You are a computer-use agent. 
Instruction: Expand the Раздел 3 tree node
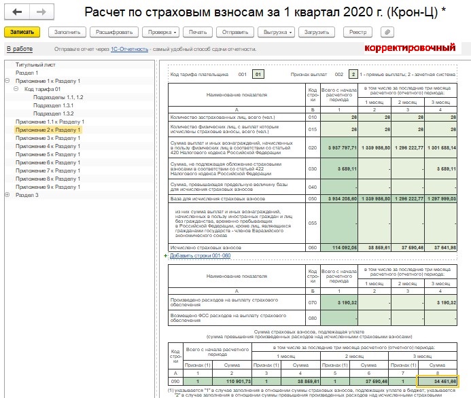[x=7, y=195]
